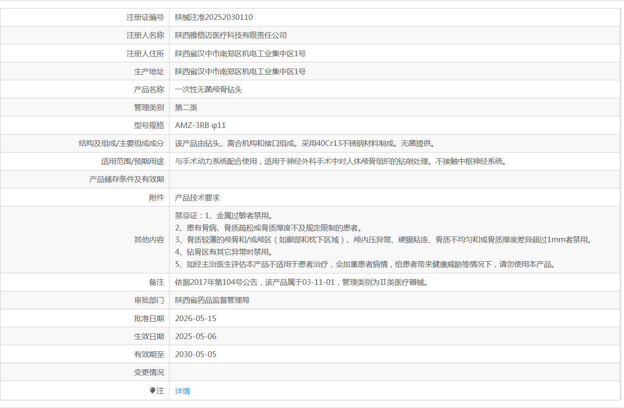The image size is (624, 408).
Task: Click the 产品名称 label
Action: (149, 89)
